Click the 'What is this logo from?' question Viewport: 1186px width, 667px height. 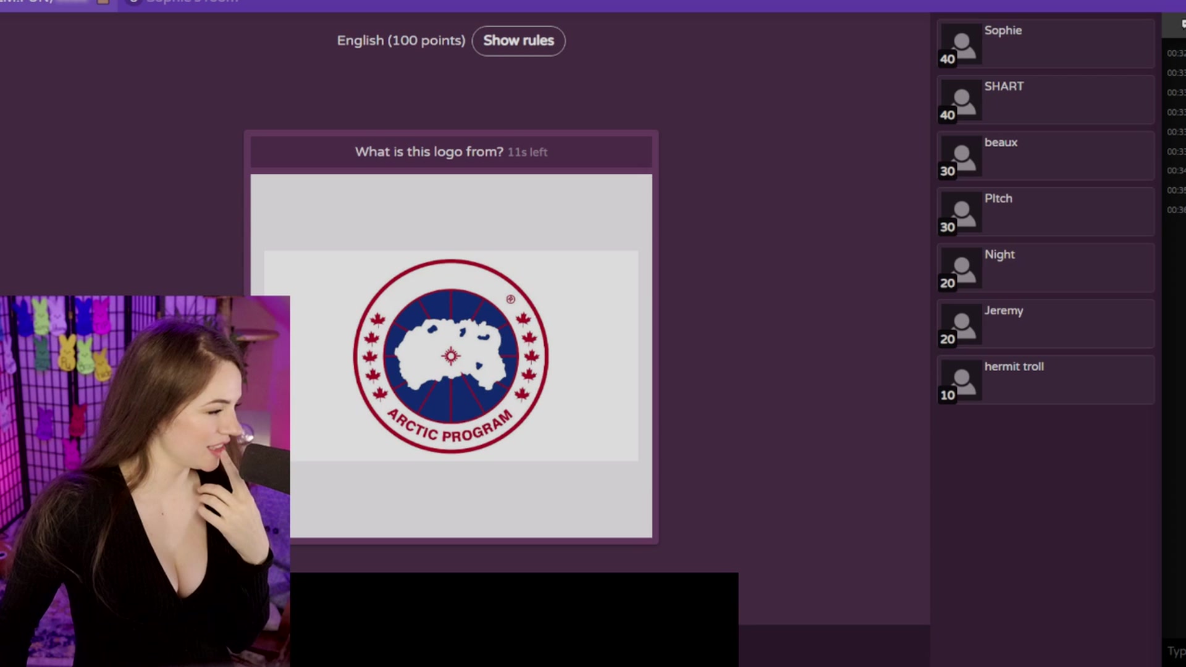coord(429,152)
